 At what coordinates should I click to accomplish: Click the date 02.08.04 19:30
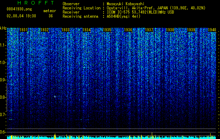[x=21, y=16]
